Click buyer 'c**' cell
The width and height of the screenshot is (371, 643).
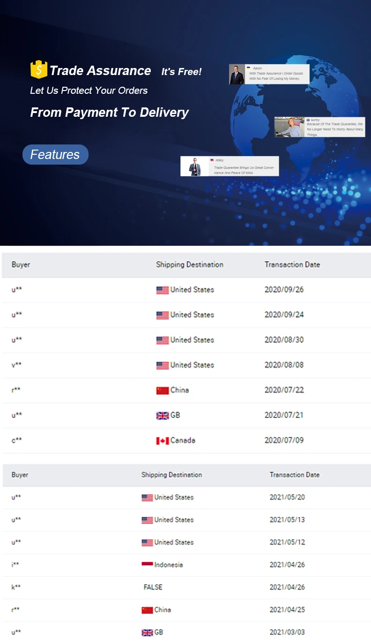tap(17, 440)
